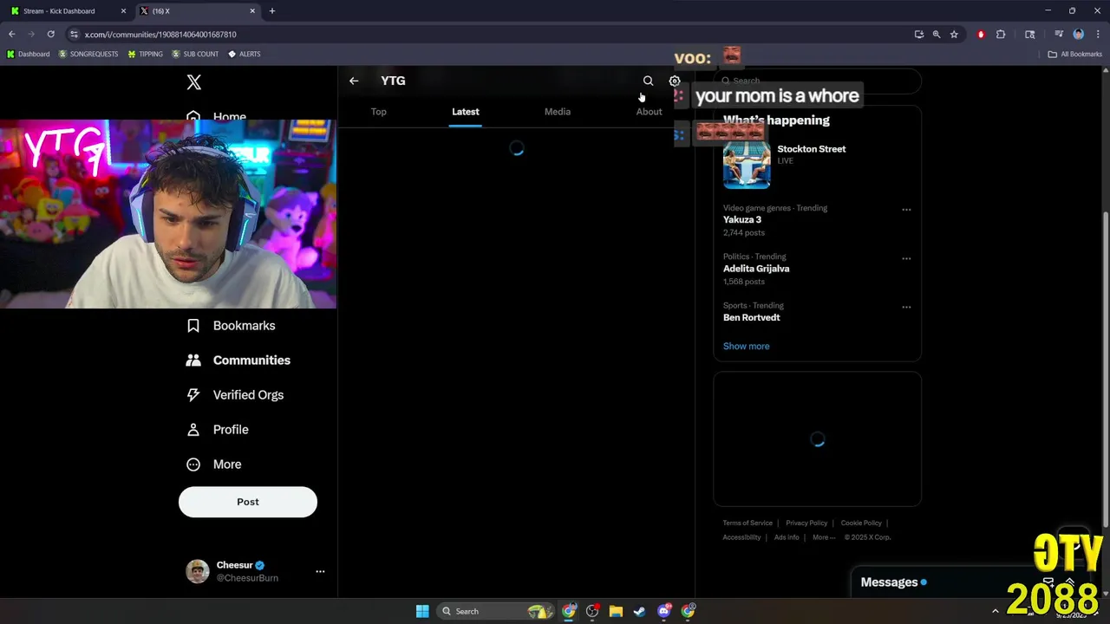The width and height of the screenshot is (1110, 624).
Task: Open the Bookmarks sidebar item
Action: [x=232, y=326]
